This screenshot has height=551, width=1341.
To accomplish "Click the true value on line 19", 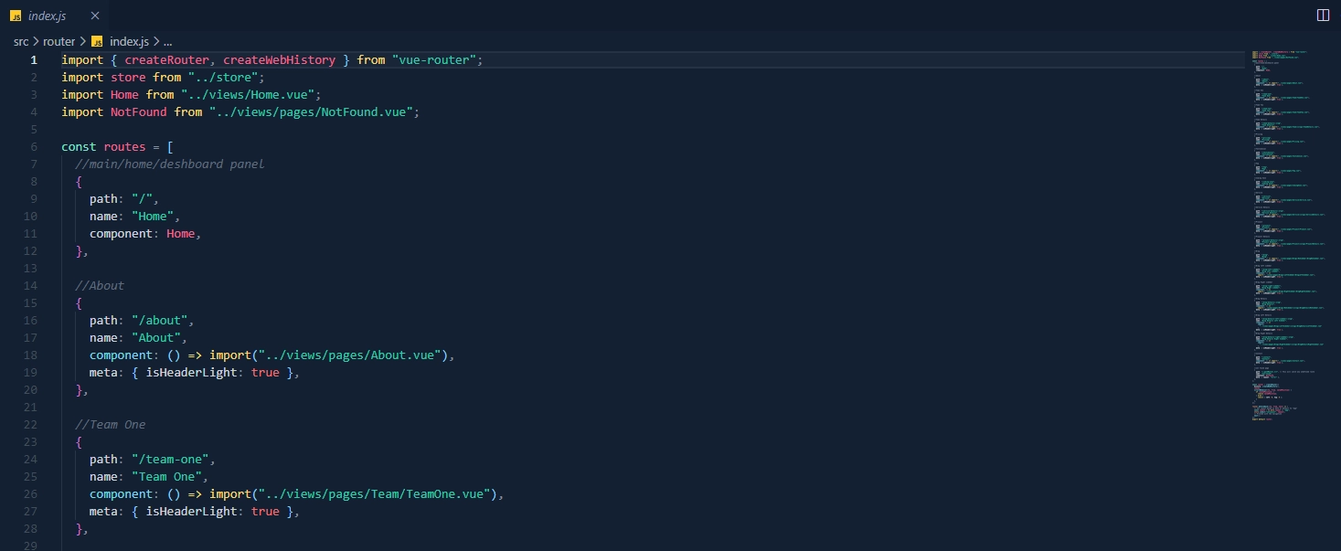I will click(264, 373).
